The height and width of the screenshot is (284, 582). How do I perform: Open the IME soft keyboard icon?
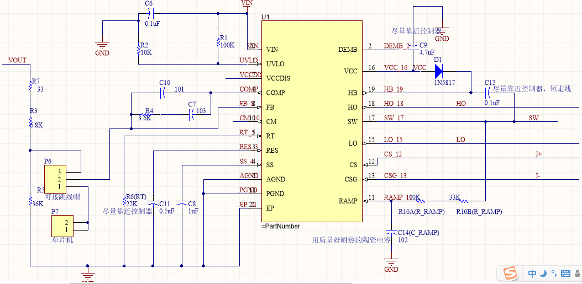(565, 274)
